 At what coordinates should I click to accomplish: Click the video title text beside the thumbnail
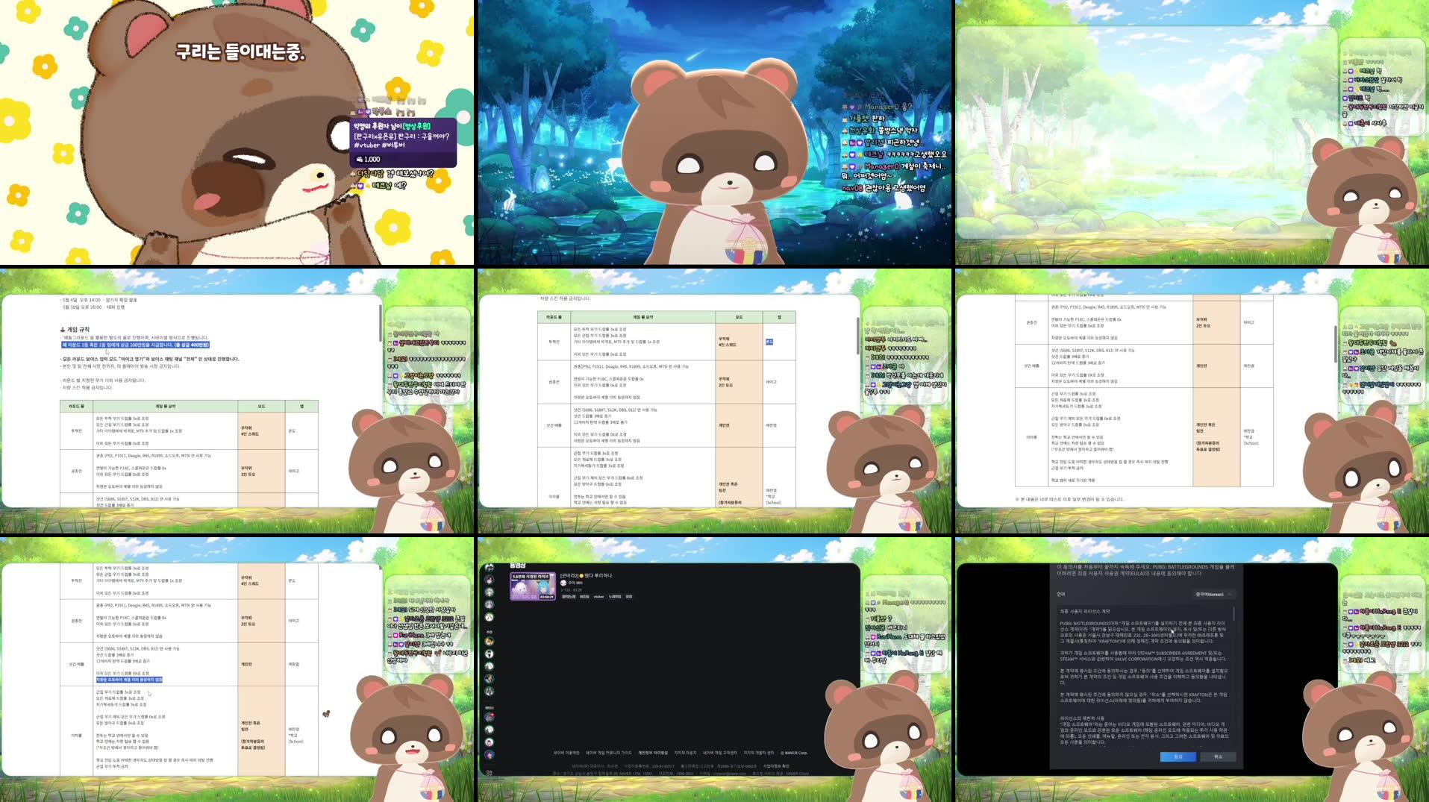pyautogui.click(x=586, y=575)
